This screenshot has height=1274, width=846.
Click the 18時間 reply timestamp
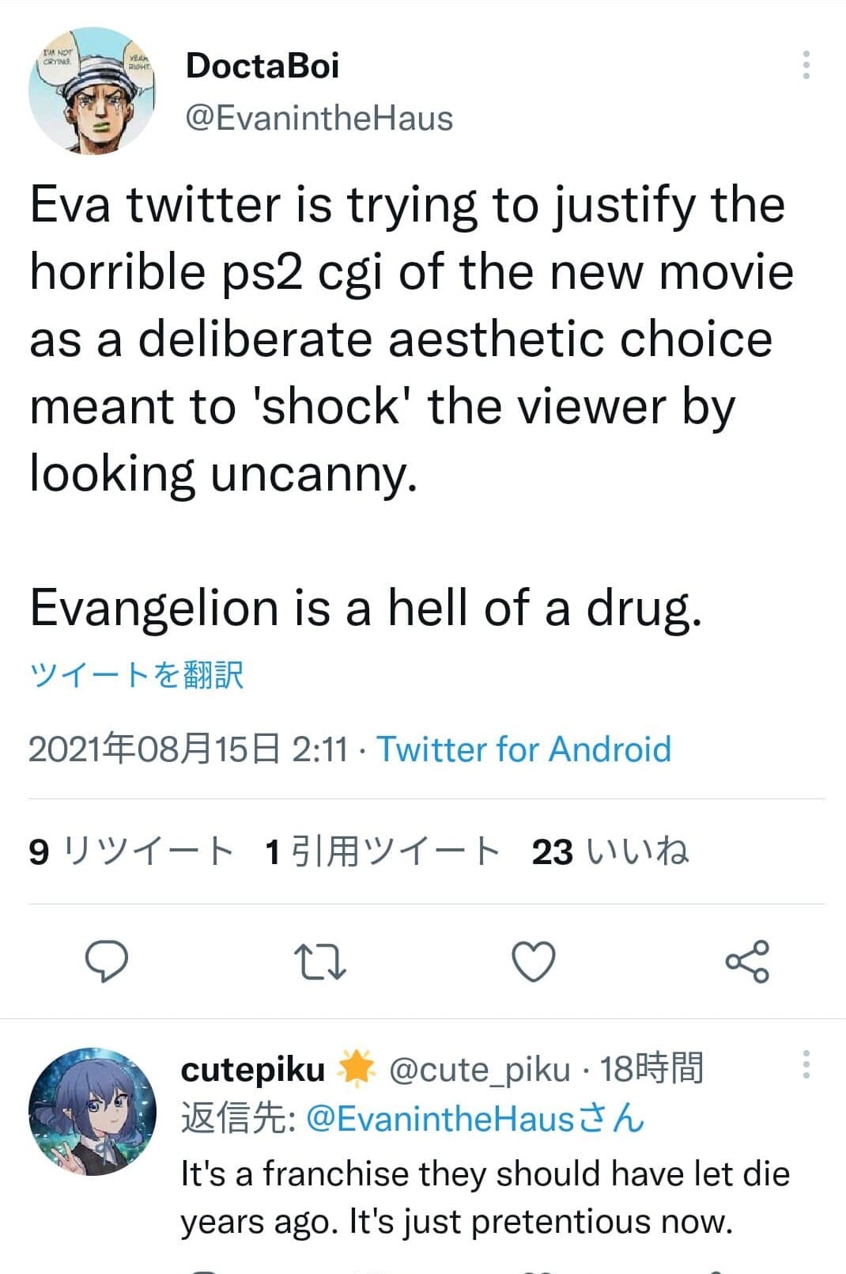[651, 1069]
